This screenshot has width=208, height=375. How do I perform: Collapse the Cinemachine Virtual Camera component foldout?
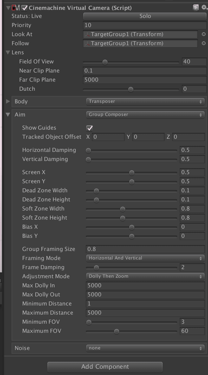[8, 8]
